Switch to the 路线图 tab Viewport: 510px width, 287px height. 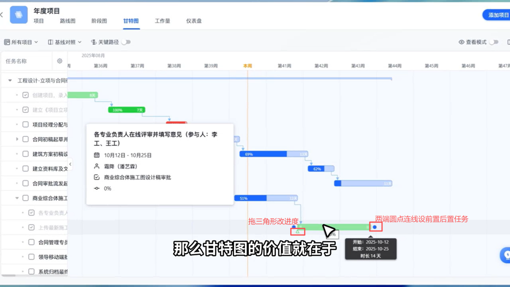tap(68, 21)
